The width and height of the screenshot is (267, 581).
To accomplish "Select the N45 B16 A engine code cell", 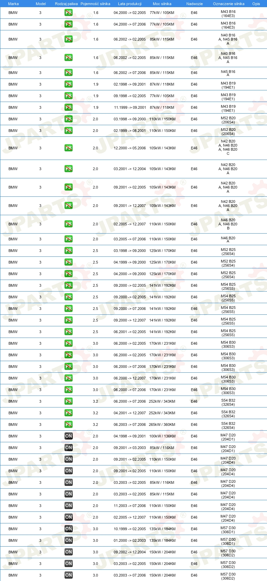I will tap(228, 73).
